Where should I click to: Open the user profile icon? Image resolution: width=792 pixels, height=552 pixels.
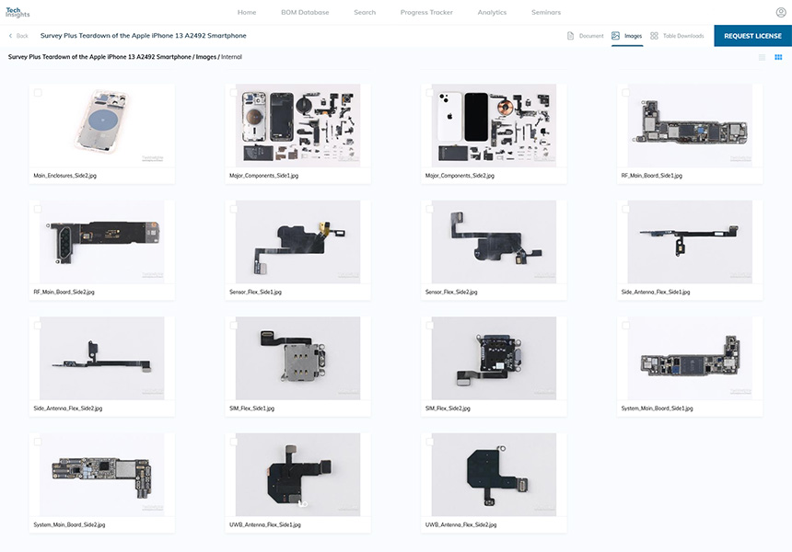(780, 13)
